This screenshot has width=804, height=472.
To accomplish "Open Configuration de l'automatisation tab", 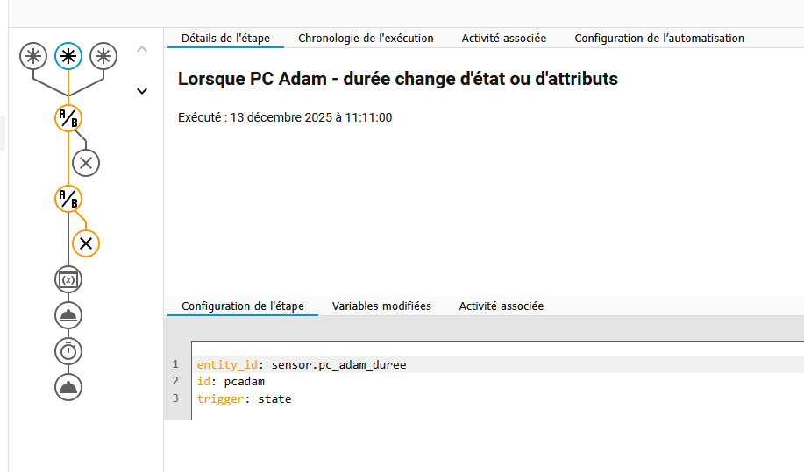I will [658, 39].
